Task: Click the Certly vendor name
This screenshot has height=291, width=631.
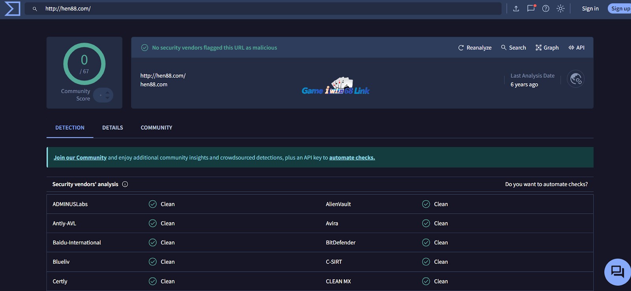Action: (x=60, y=282)
